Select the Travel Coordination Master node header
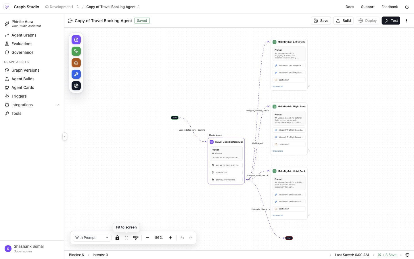This screenshot has width=414, height=259. [226, 142]
